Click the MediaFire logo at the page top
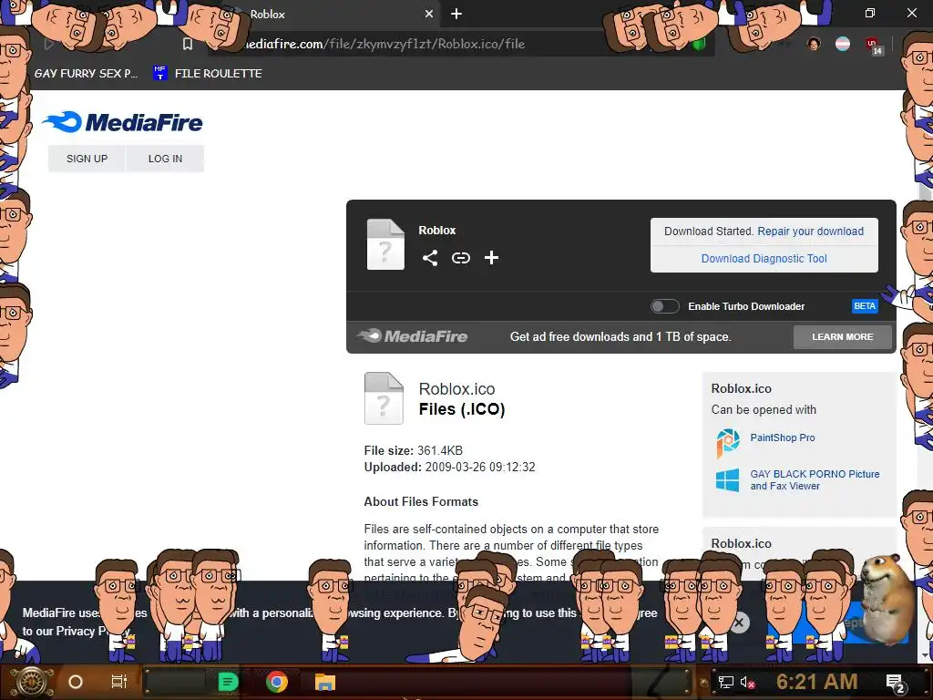933x700 pixels. (x=123, y=122)
